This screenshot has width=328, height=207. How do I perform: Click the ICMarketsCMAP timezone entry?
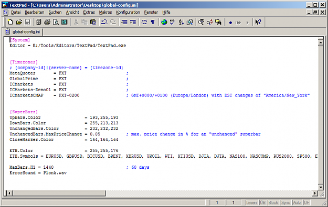click(x=45, y=95)
